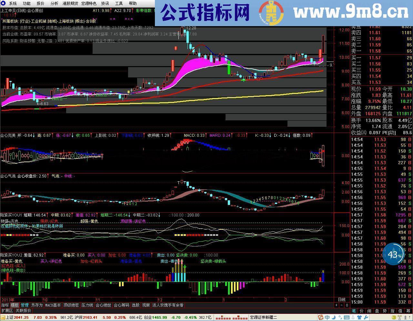Click the 选股 stock picking button
This screenshot has width=413, height=321.
click(136, 305)
